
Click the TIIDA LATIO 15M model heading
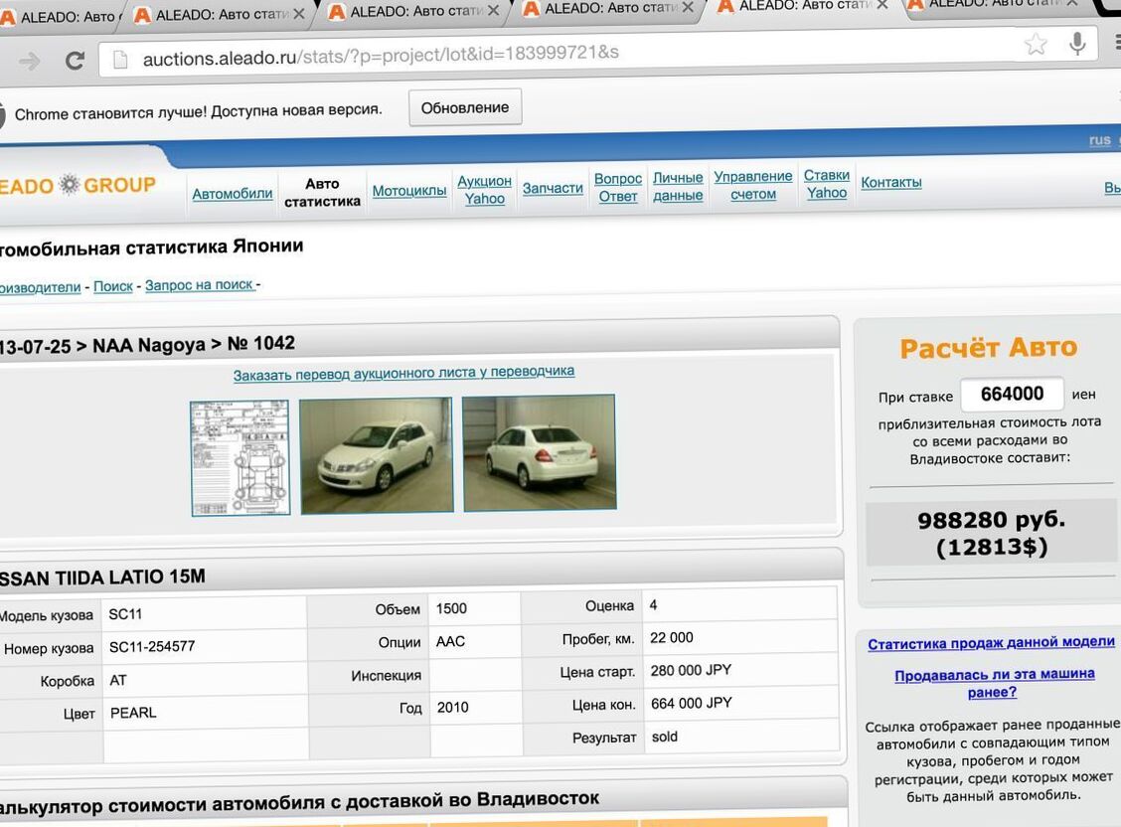point(103,578)
